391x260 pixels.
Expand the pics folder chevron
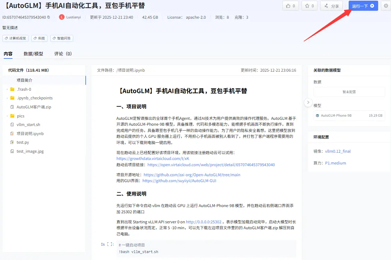click(x=7, y=116)
